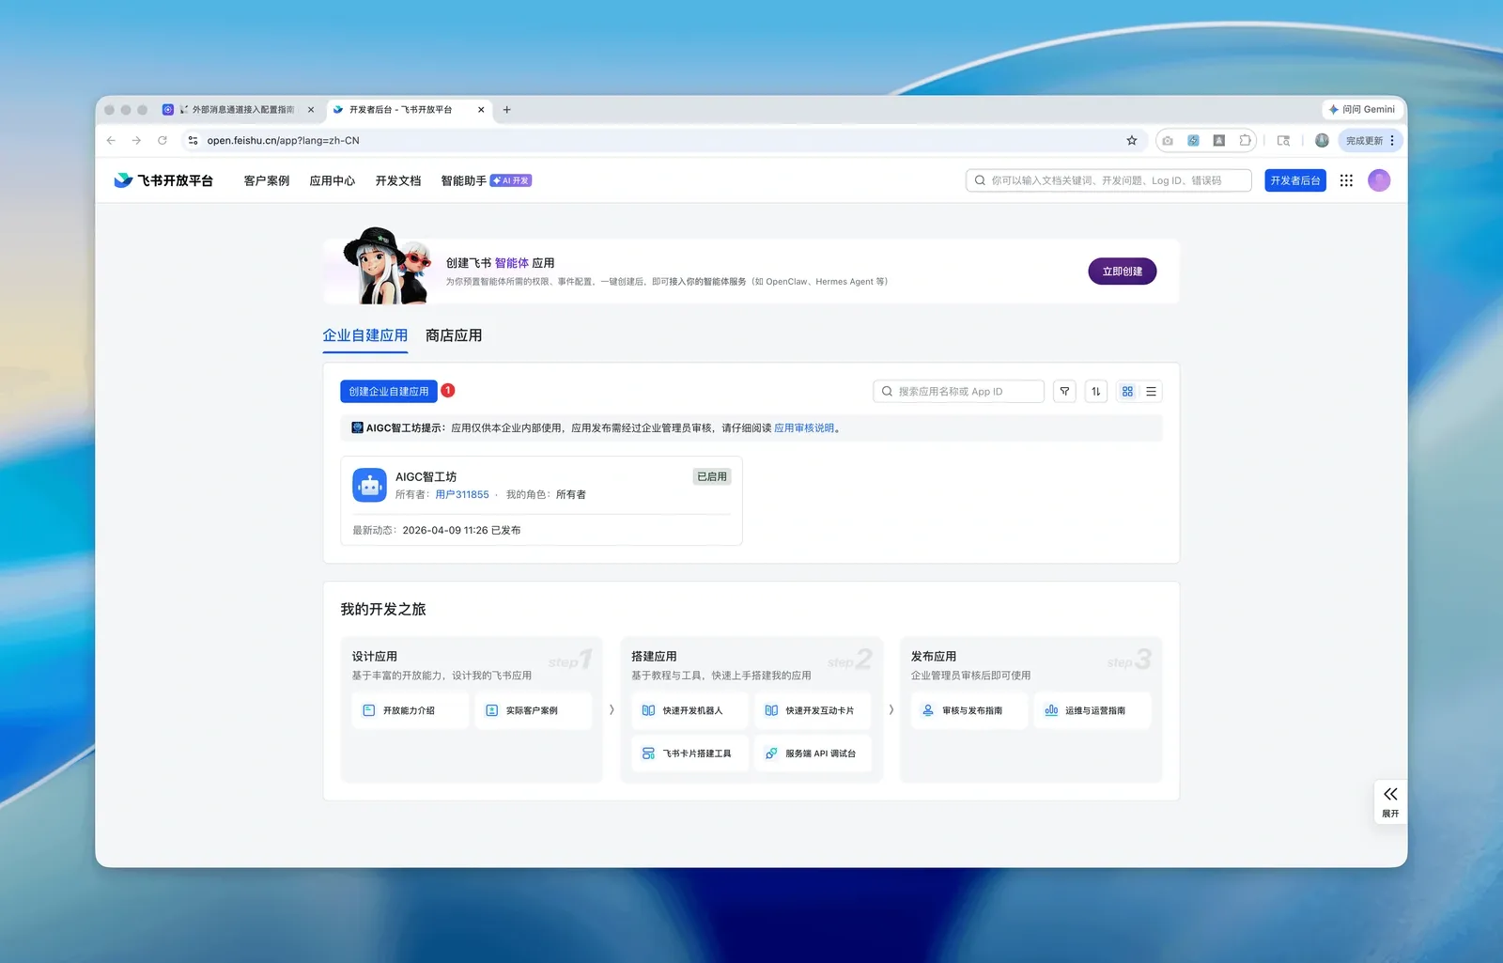The height and width of the screenshot is (963, 1503).
Task: Open the browser extensions puzzle icon
Action: click(1245, 140)
